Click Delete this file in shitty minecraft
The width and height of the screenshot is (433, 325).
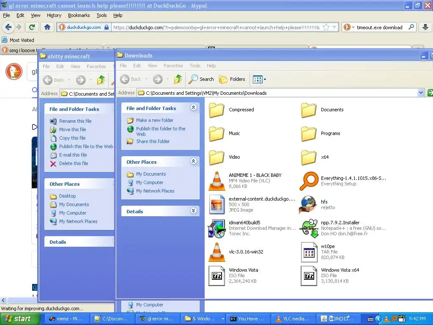[74, 163]
